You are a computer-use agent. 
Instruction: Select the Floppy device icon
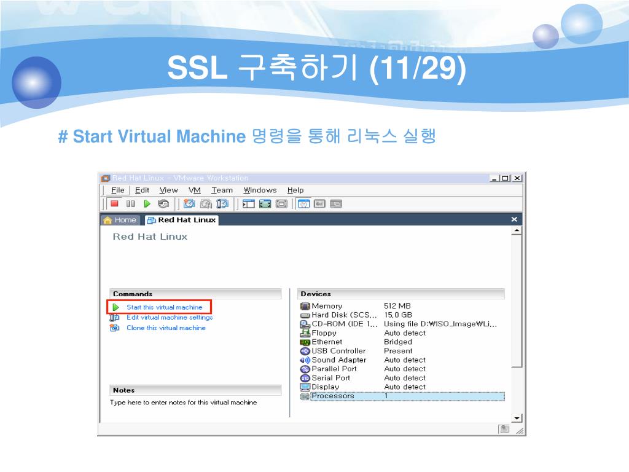tap(305, 333)
